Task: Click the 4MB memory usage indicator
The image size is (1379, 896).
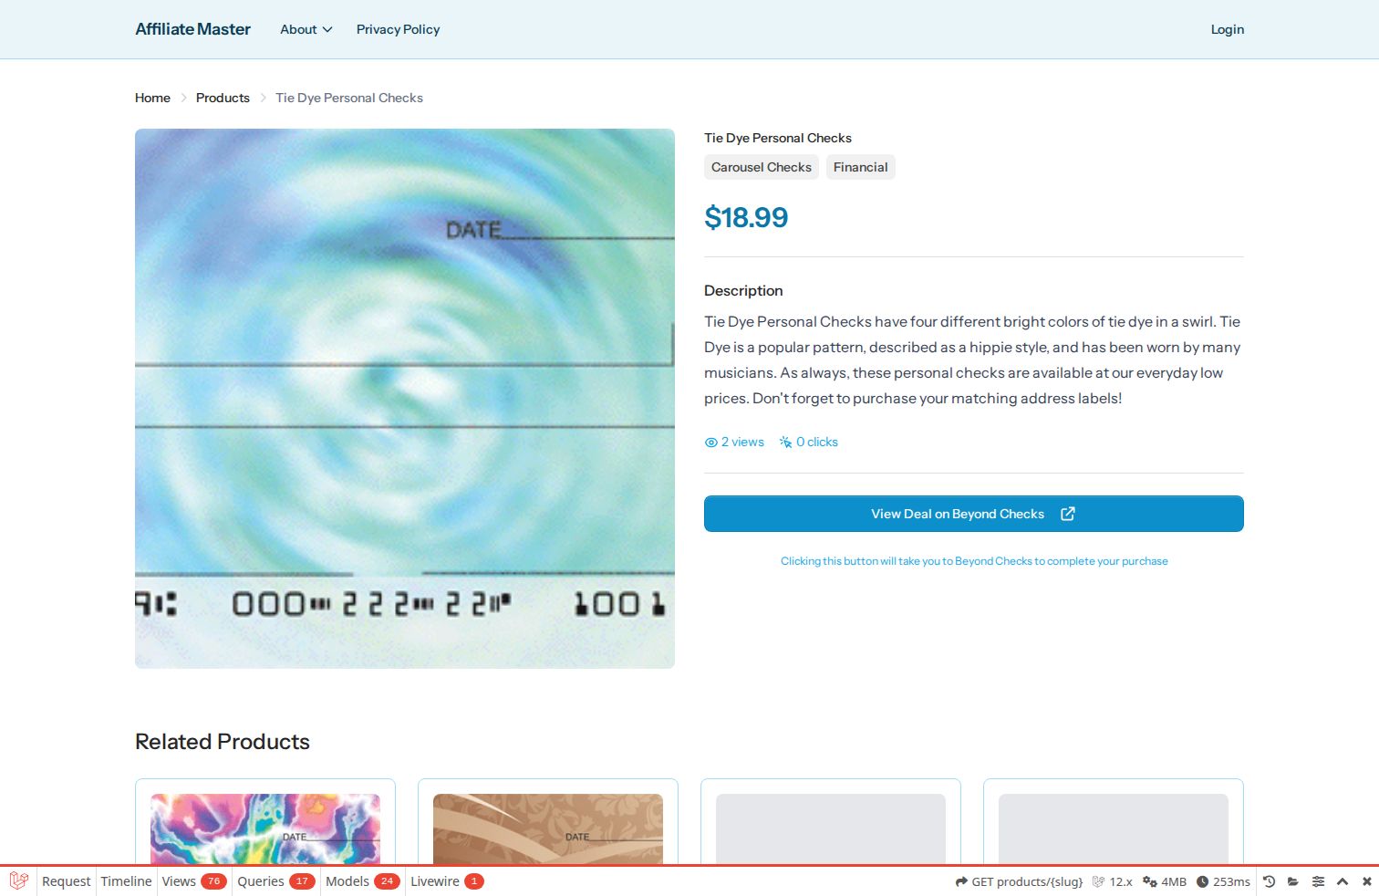Action: [1165, 881]
